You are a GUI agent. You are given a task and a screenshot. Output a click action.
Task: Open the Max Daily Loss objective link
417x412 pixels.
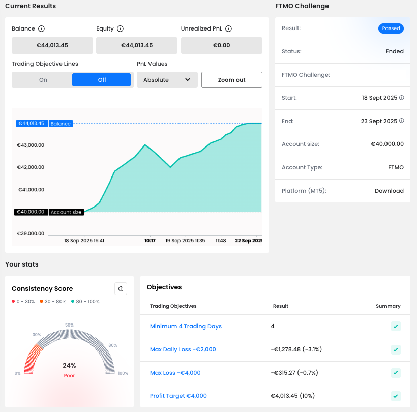pos(183,349)
